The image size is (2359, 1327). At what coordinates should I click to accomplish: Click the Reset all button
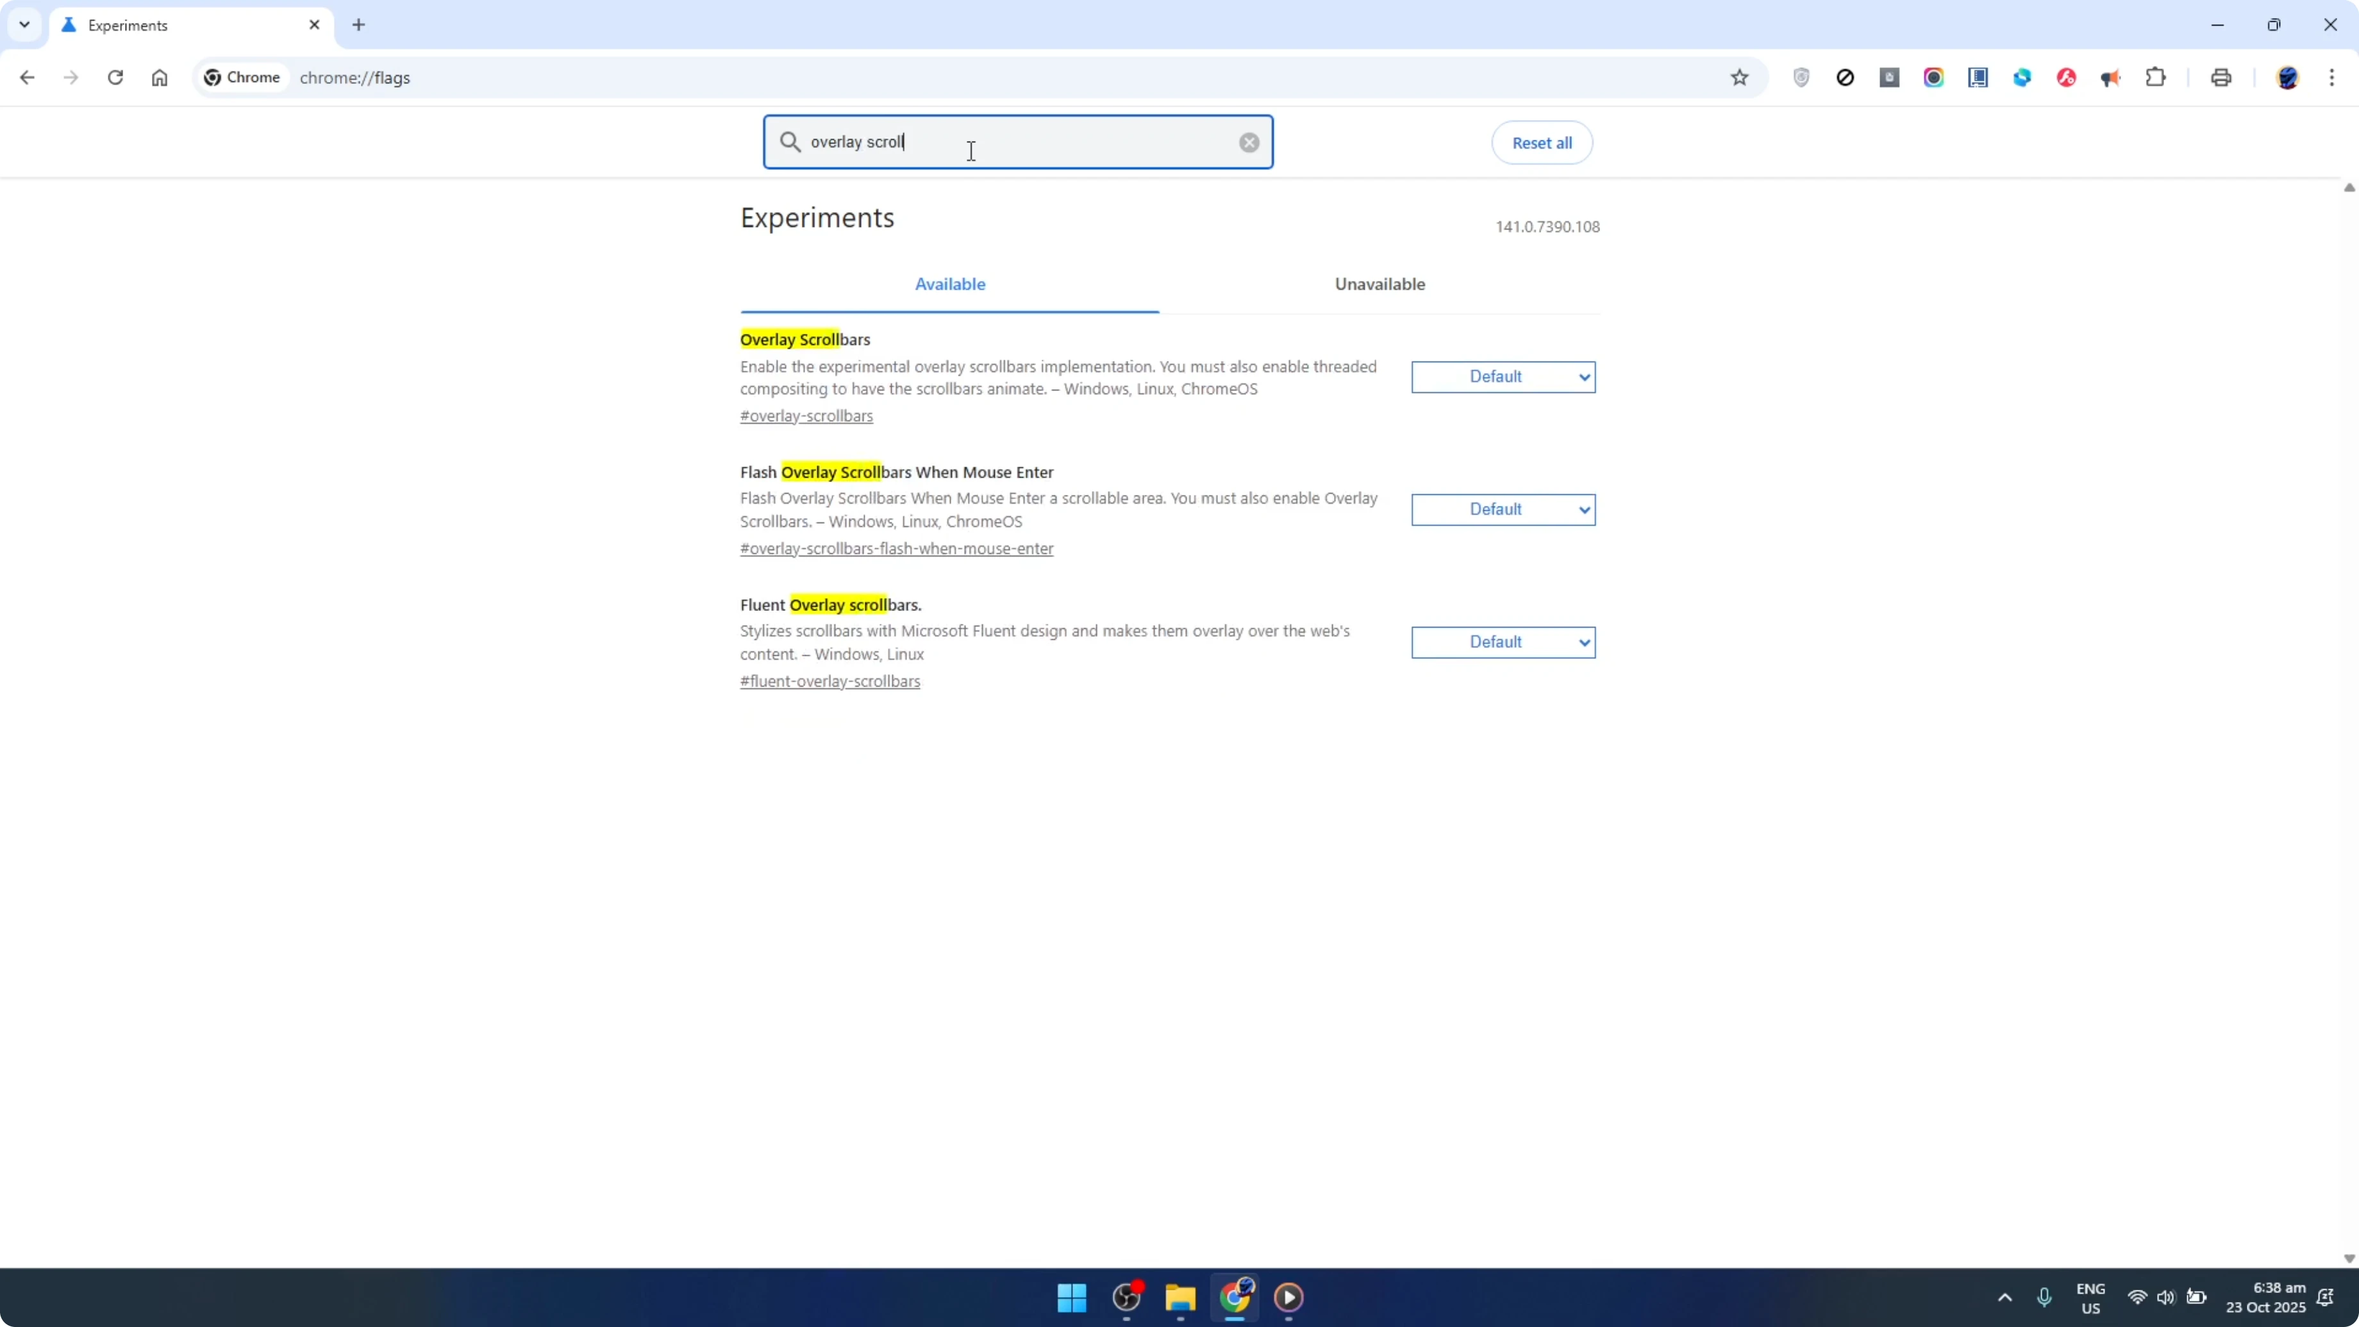click(1541, 142)
